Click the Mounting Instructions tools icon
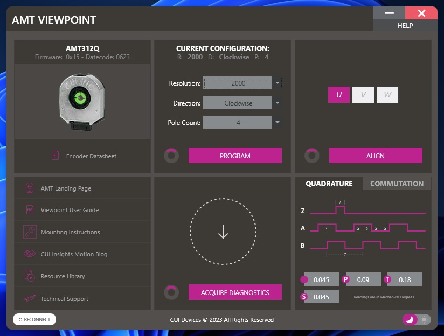This screenshot has height=336, width=444. point(30,232)
